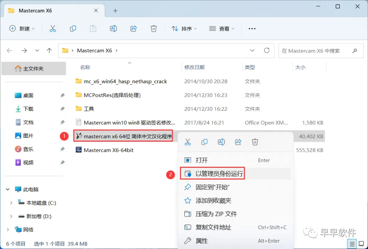Go up one folder level
Screen dimensions: 368x249
click(x=49, y=51)
